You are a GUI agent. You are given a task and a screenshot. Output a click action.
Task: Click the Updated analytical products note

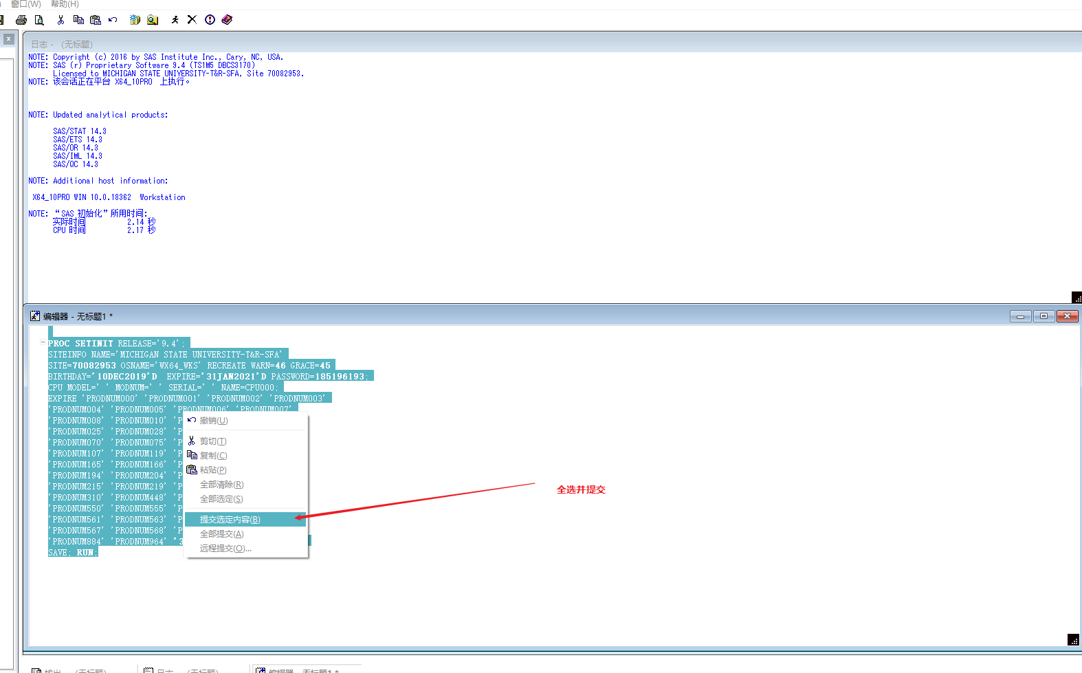98,115
